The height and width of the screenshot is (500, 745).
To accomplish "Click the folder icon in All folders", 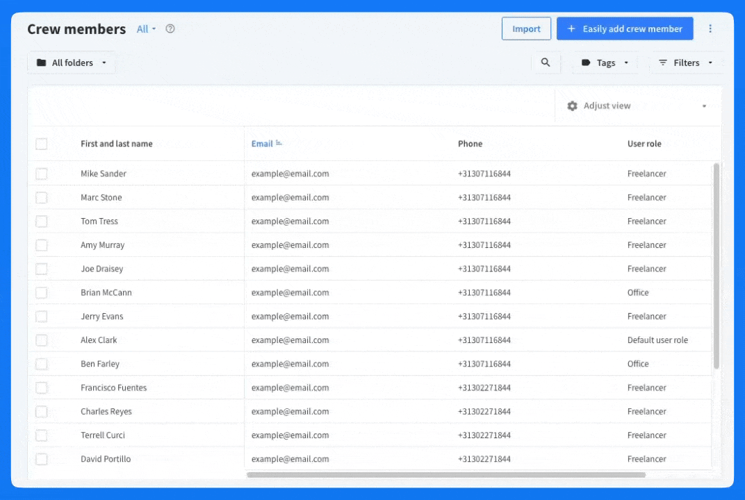I will pos(42,62).
